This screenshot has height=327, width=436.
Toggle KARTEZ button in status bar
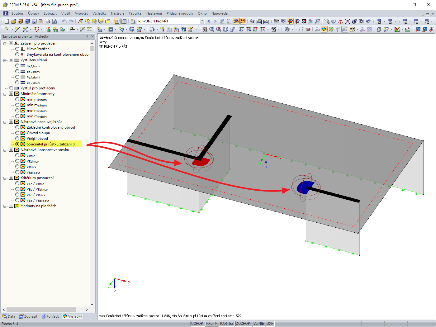(x=227, y=324)
